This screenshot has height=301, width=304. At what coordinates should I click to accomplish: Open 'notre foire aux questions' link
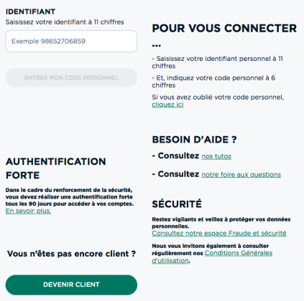tap(241, 175)
